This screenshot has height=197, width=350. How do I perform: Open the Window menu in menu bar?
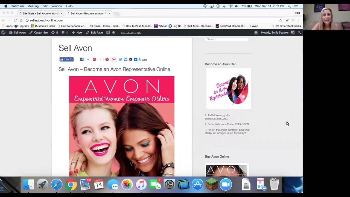tap(57, 6)
